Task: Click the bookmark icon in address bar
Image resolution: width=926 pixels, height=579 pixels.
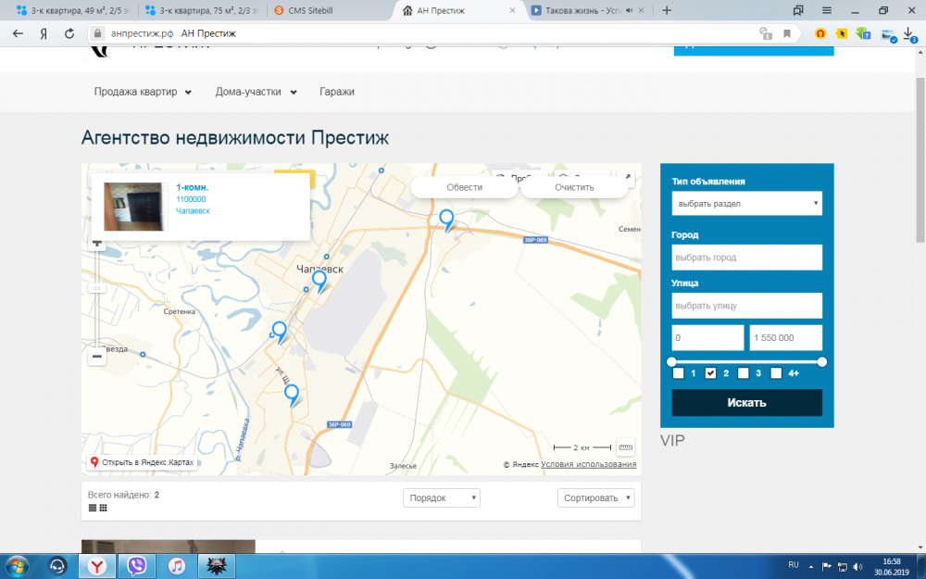Action: [x=787, y=33]
